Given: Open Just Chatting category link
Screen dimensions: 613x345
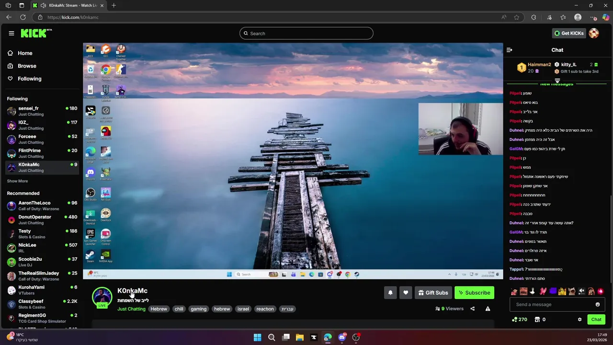Looking at the screenshot, I should pos(131,309).
